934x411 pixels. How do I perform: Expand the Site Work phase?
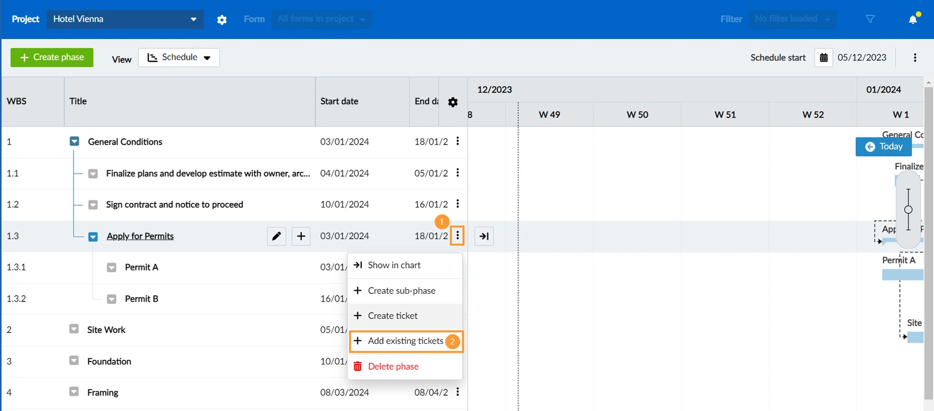(74, 329)
